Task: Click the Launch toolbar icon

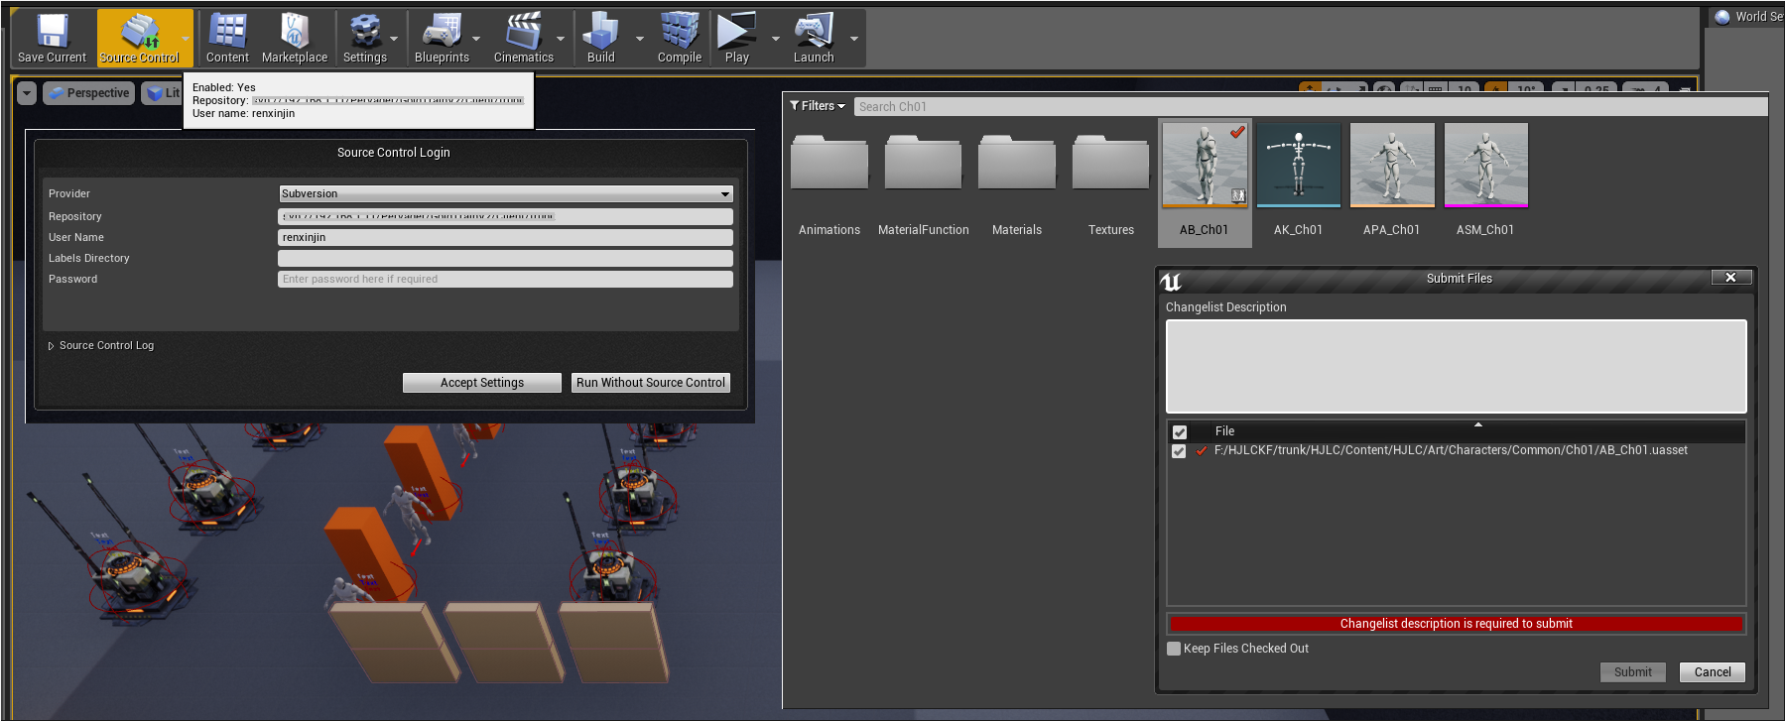Action: point(814,39)
